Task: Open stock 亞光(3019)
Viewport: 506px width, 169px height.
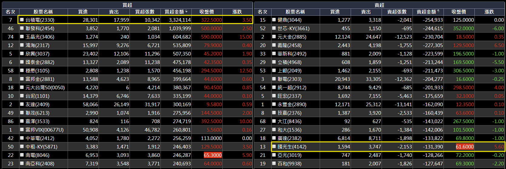Action: coord(289,155)
